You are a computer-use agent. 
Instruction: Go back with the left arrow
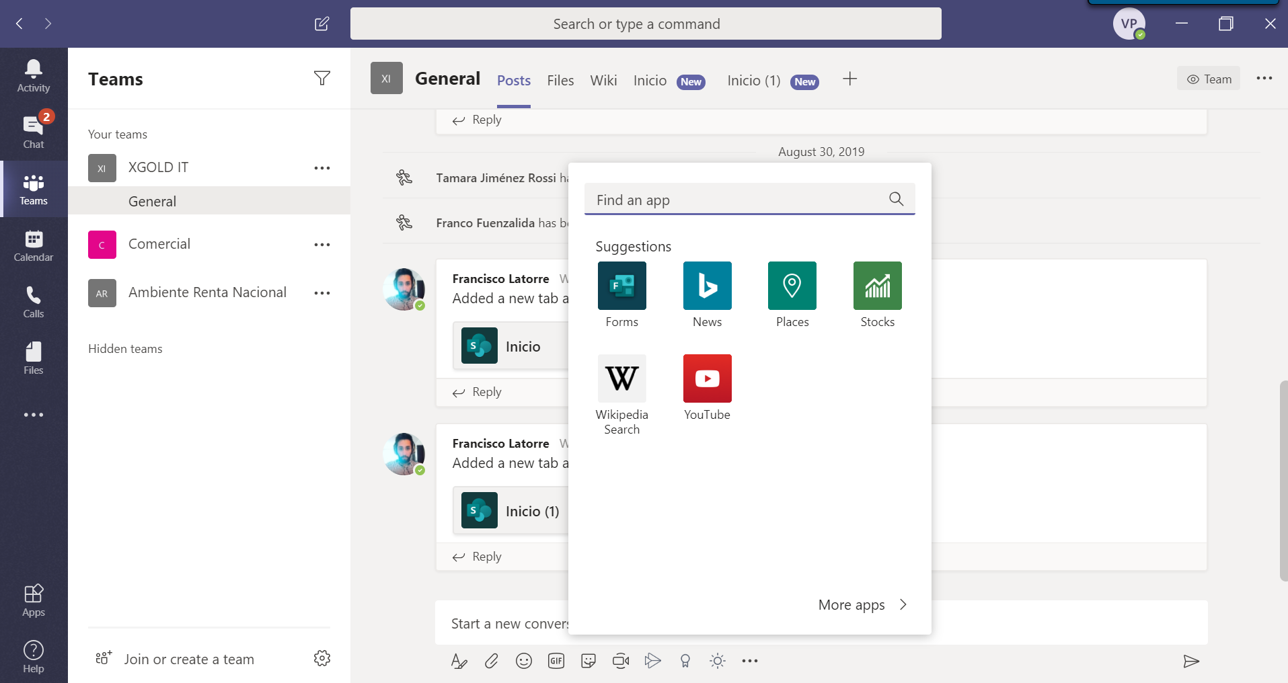(20, 24)
